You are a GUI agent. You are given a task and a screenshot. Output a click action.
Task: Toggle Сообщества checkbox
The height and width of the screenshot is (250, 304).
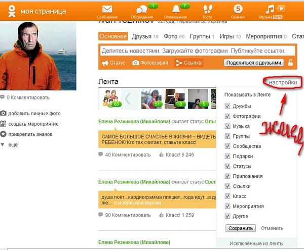[227, 146]
